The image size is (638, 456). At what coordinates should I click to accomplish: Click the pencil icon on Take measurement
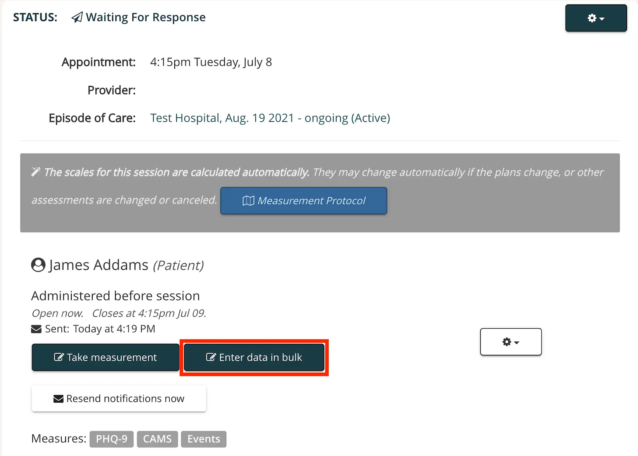(58, 357)
